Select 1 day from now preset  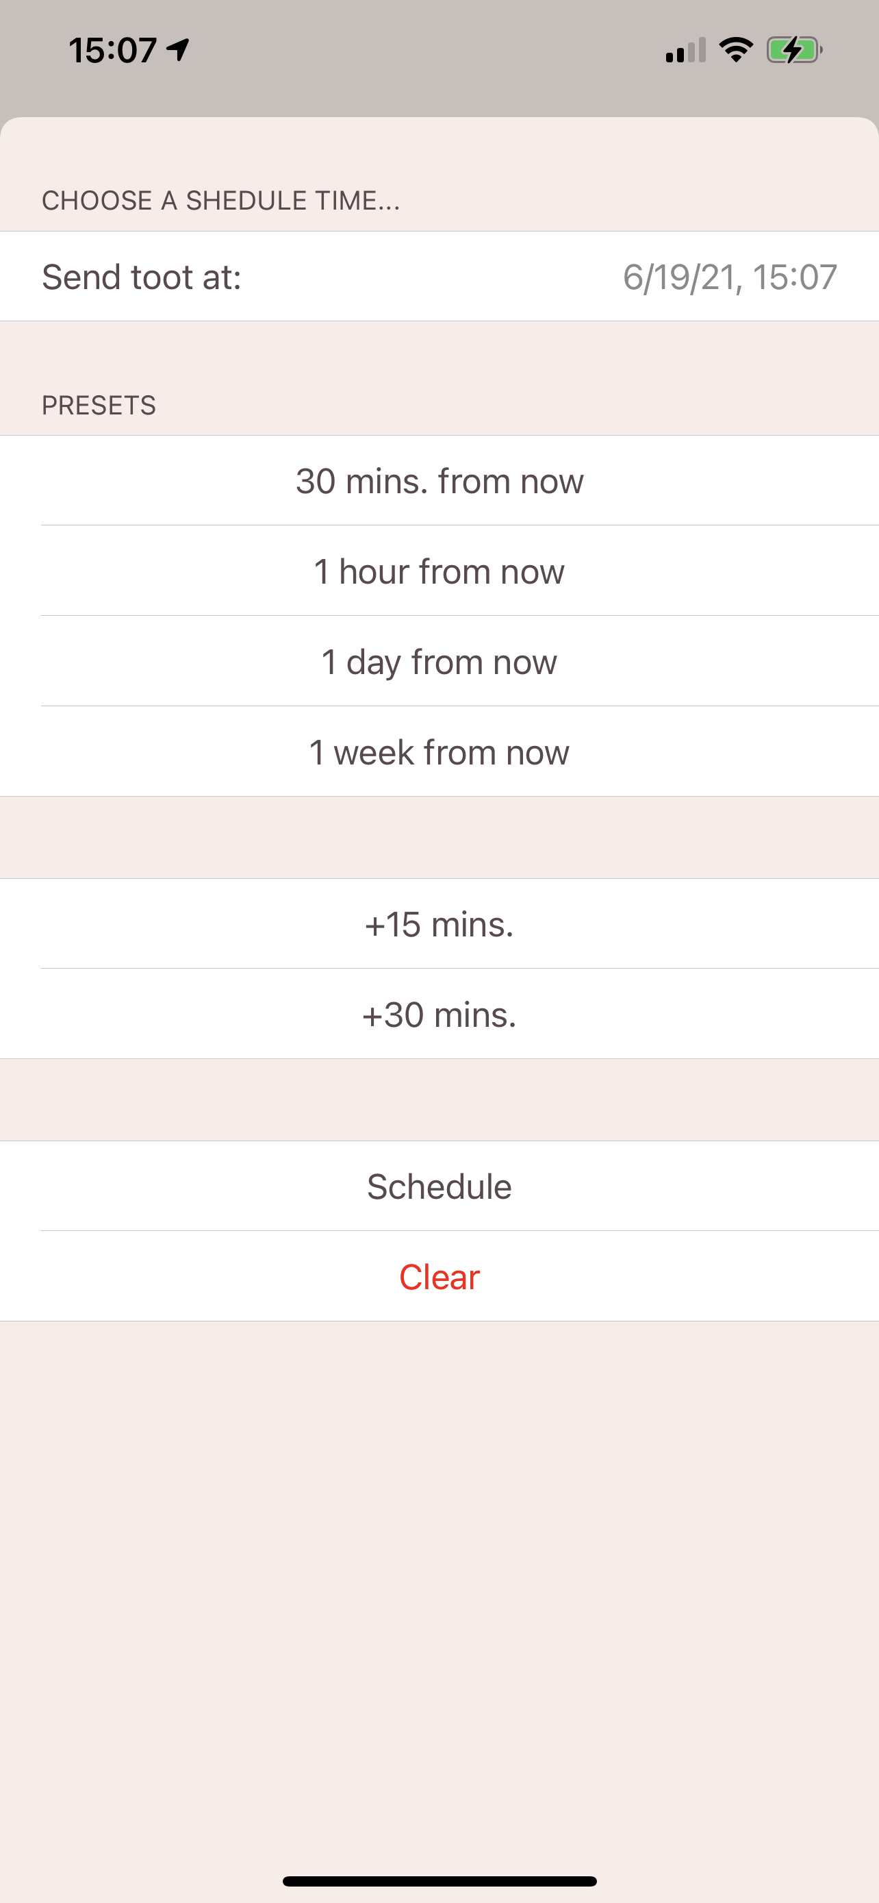[439, 661]
